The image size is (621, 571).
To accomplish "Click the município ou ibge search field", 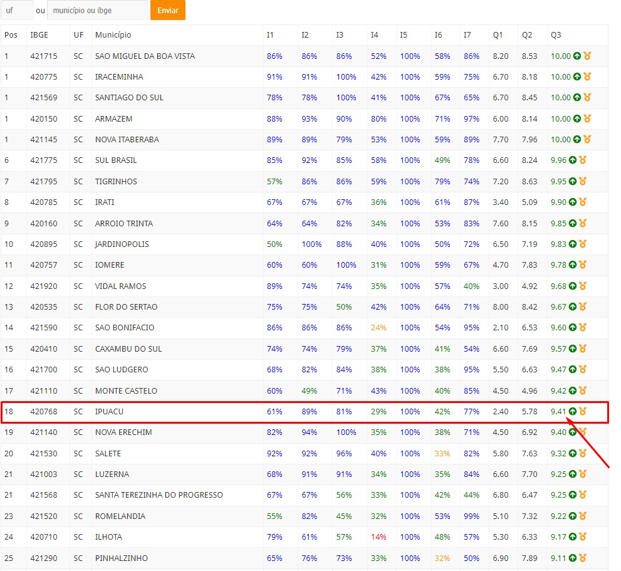I will (97, 11).
